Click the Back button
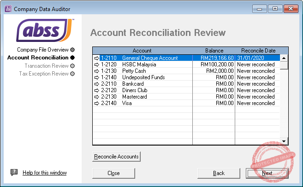303x187 pixels. (219, 173)
